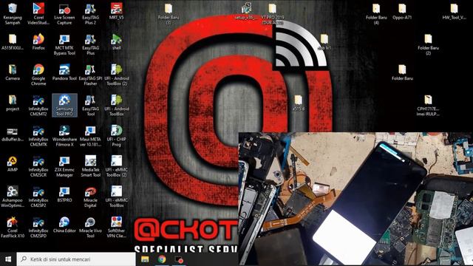Open the Camera desktop icon
The width and height of the screenshot is (473, 266).
pos(13,72)
